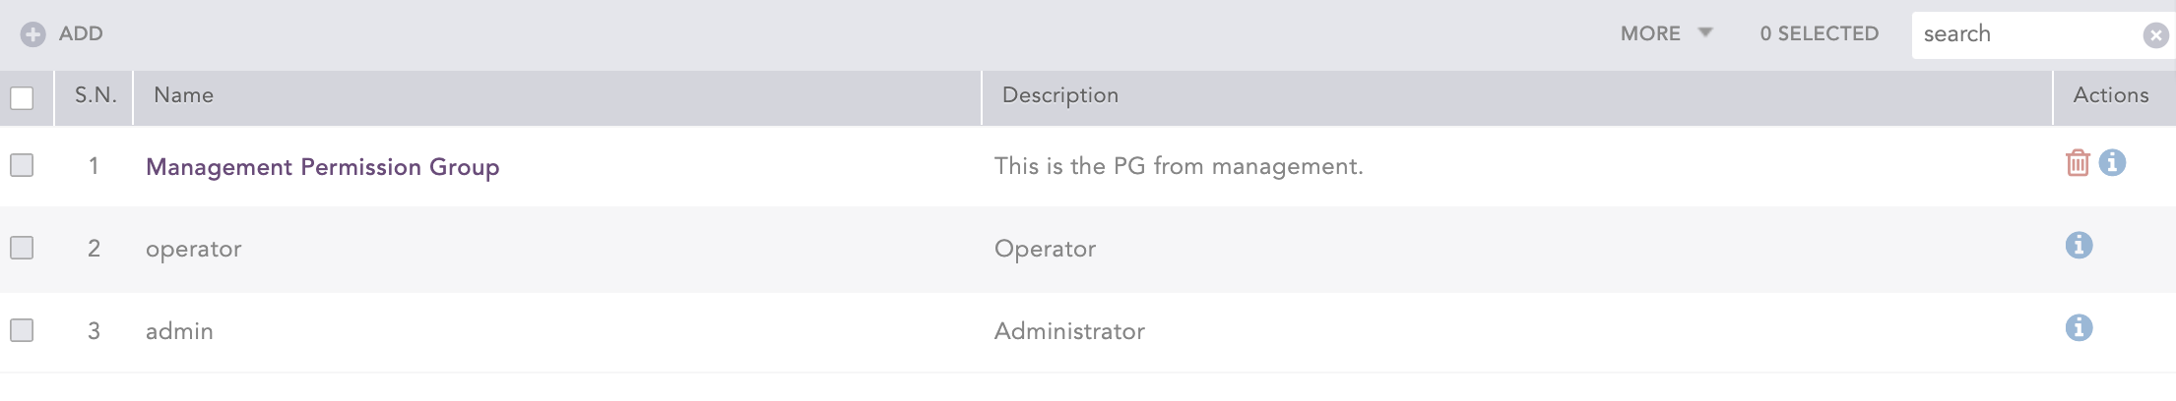Image resolution: width=2176 pixels, height=401 pixels.
Task: View info icon for admin row
Action: click(2079, 328)
